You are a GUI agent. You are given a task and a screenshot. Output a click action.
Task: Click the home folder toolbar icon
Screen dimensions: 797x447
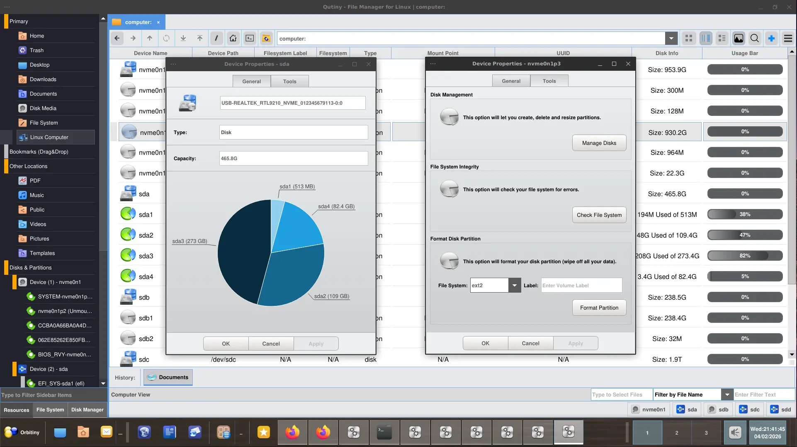pyautogui.click(x=233, y=38)
